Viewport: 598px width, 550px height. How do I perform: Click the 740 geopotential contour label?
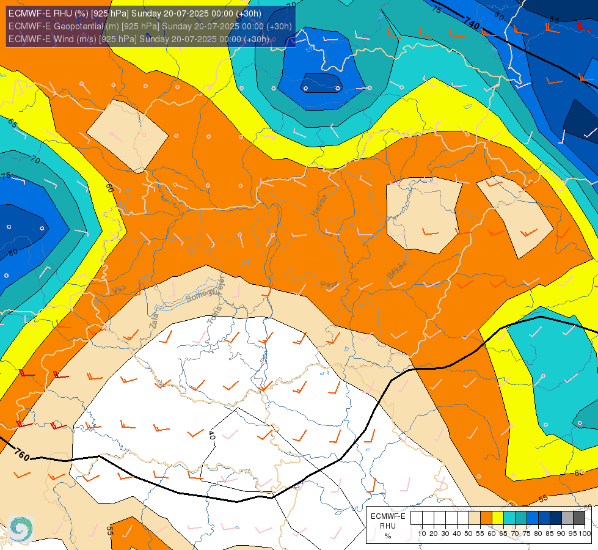click(472, 24)
